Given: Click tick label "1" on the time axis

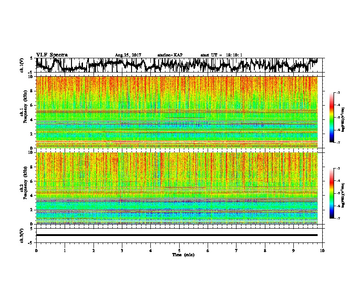Looking at the screenshot, I should [x=65, y=251].
